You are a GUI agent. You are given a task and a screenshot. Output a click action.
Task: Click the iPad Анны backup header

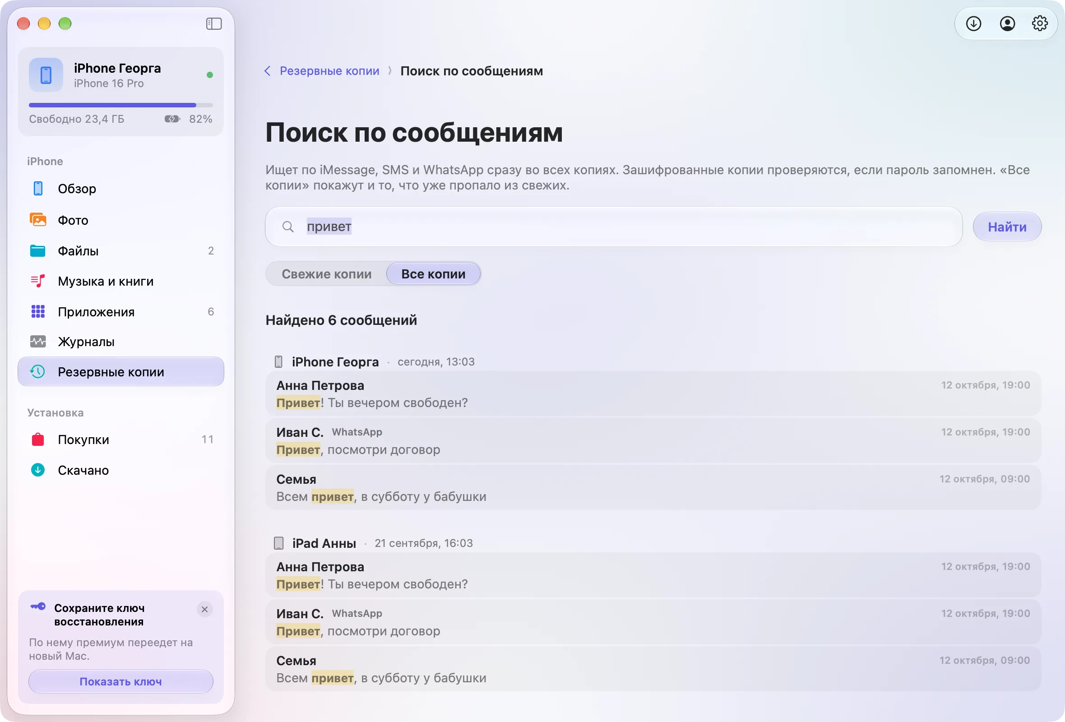(373, 543)
